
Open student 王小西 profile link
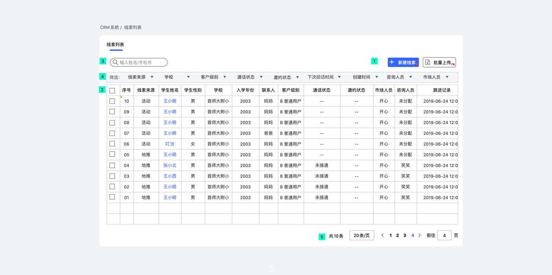coord(170,176)
